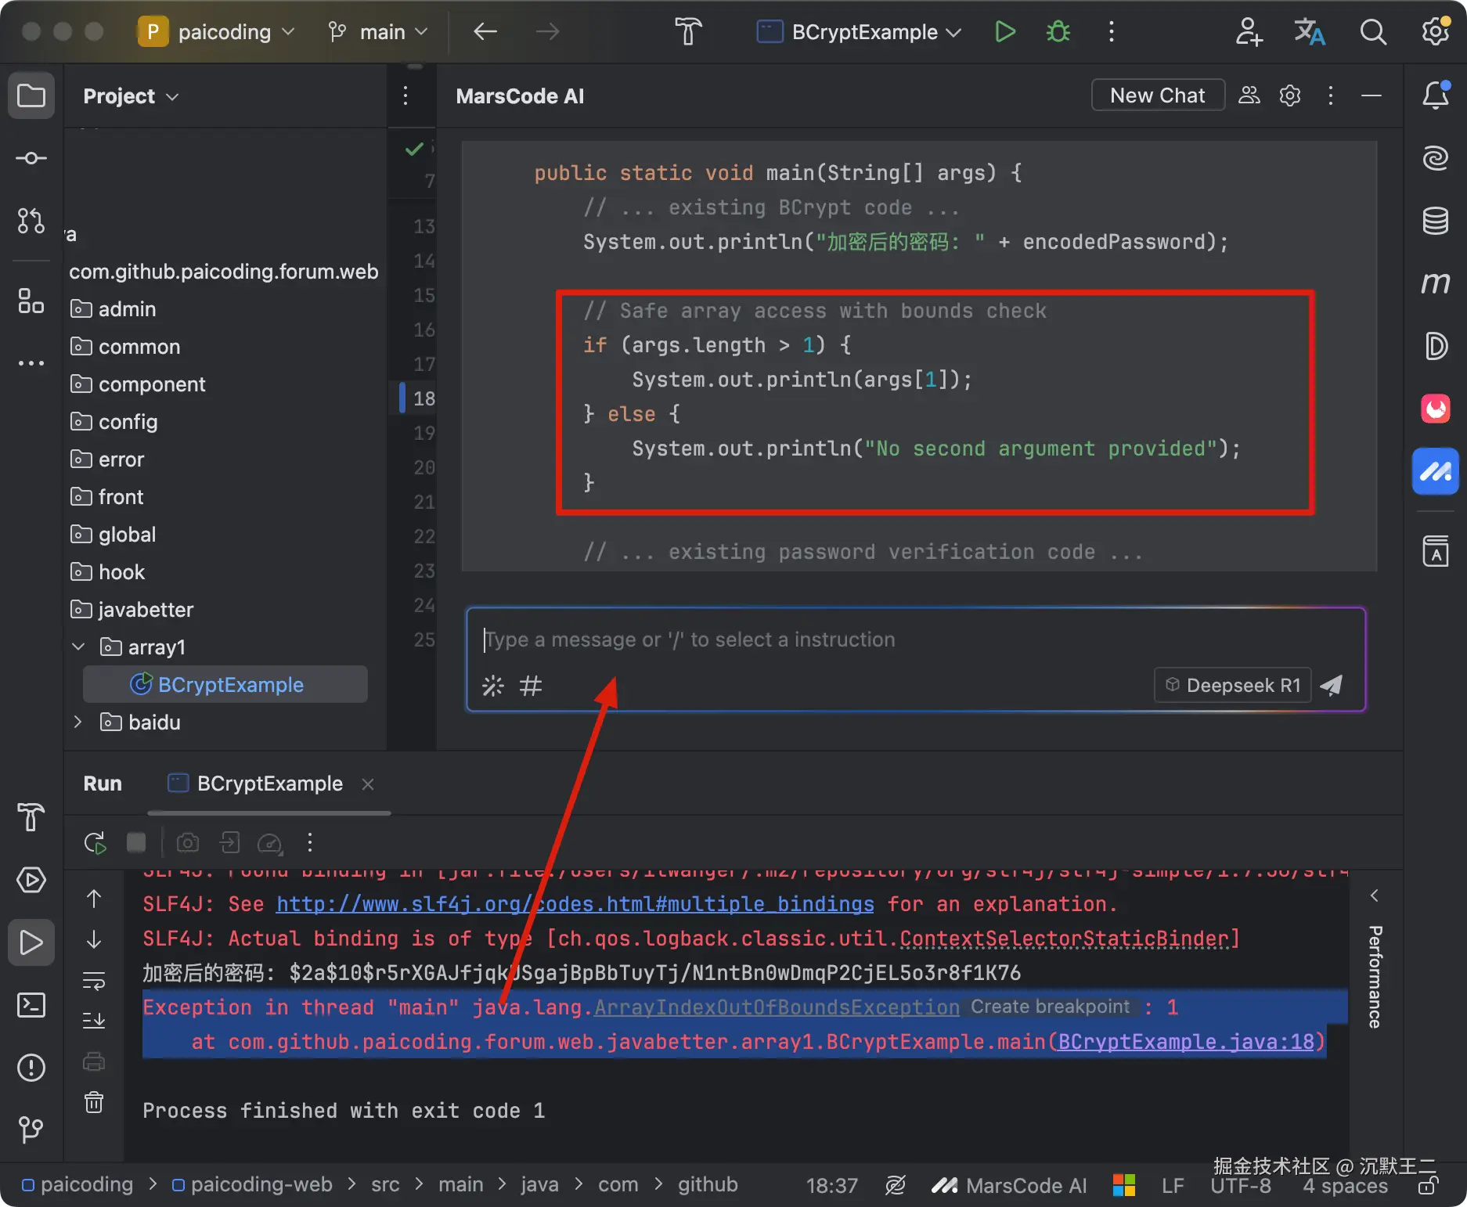Open Code With Me add user icon

click(1249, 32)
